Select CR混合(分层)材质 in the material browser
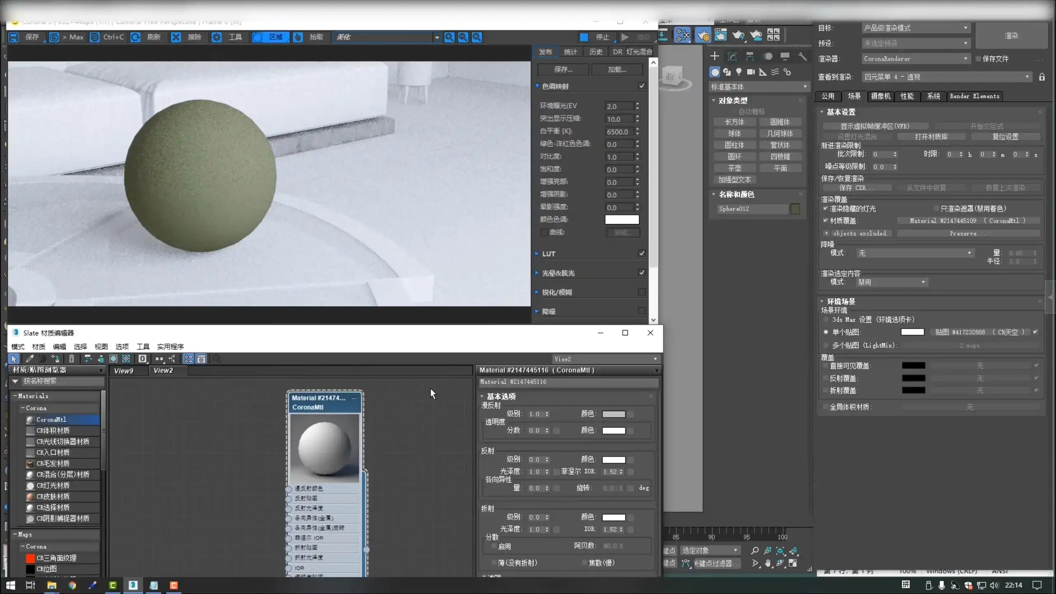The height and width of the screenshot is (594, 1056). pos(63,474)
